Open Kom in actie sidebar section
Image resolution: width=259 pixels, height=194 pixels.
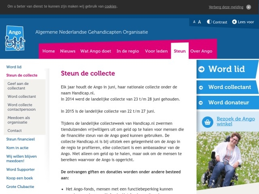18,148
